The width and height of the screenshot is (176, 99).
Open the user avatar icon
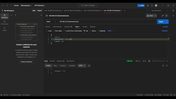pos(156,5)
